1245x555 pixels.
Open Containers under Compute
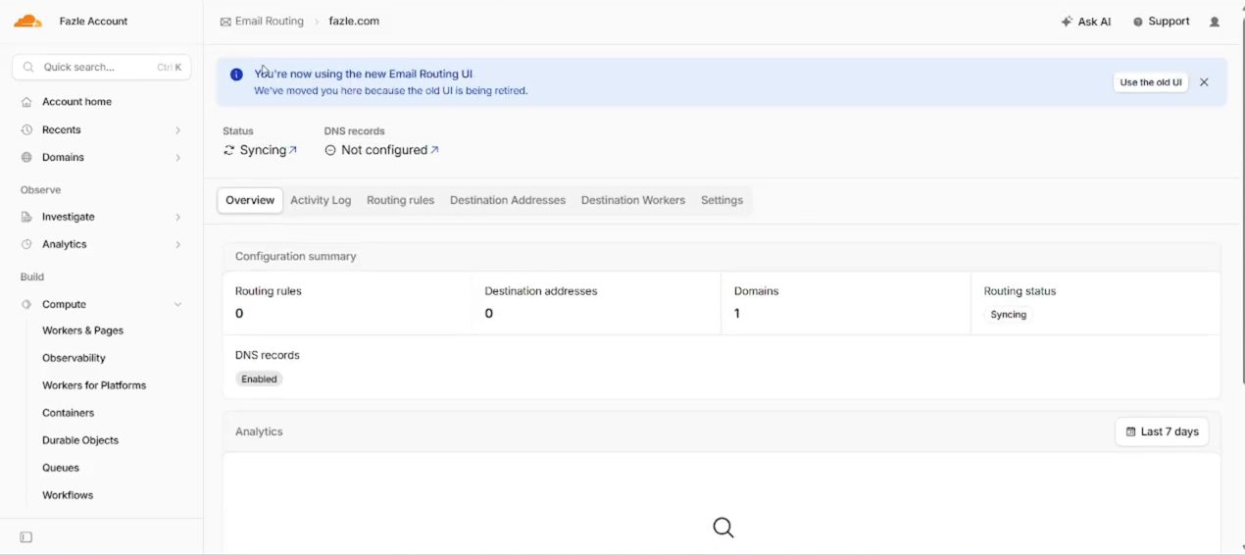point(68,413)
